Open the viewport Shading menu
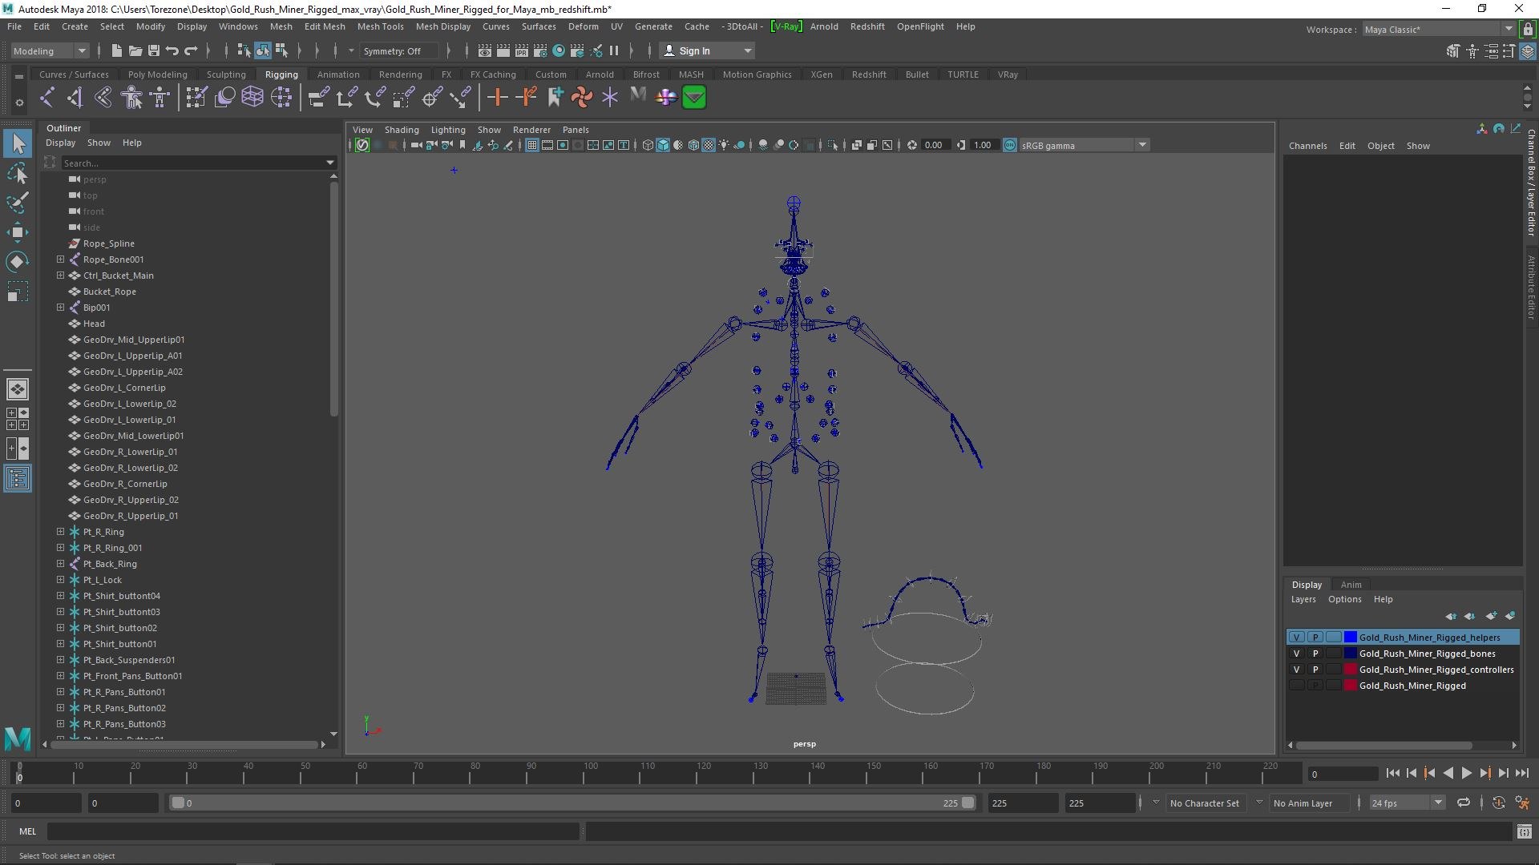Viewport: 1539px width, 865px height. tap(402, 130)
